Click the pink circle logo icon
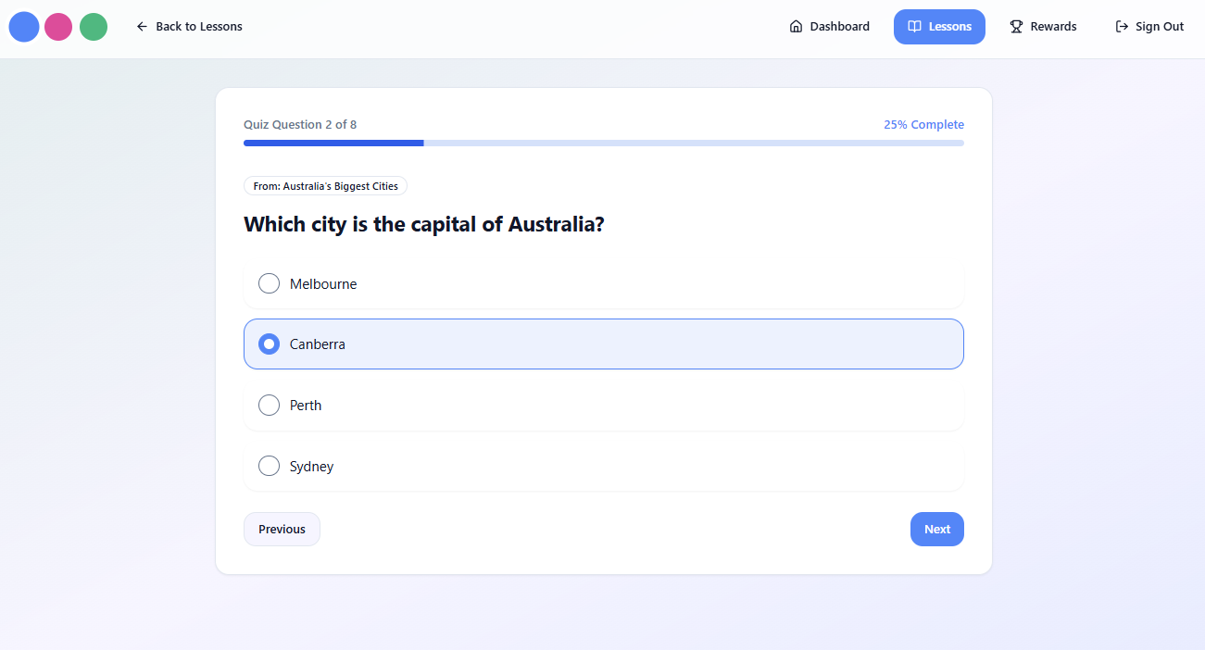This screenshot has width=1205, height=650. 58,27
